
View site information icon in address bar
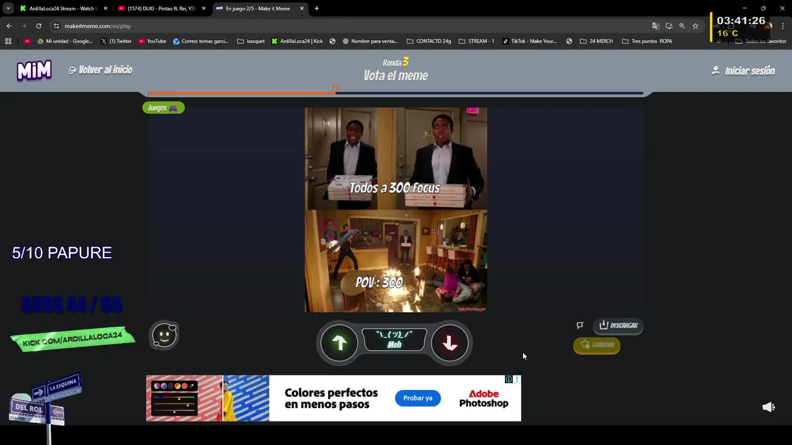point(56,26)
